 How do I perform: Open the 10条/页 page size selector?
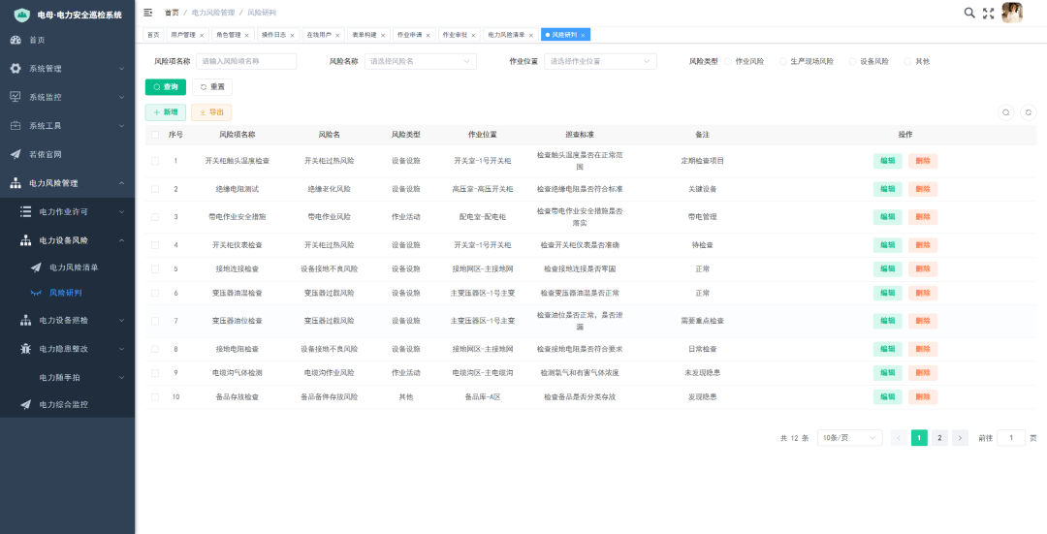click(x=849, y=438)
